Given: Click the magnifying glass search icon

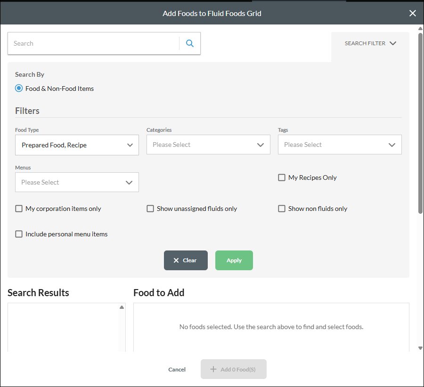Looking at the screenshot, I should click(190, 43).
